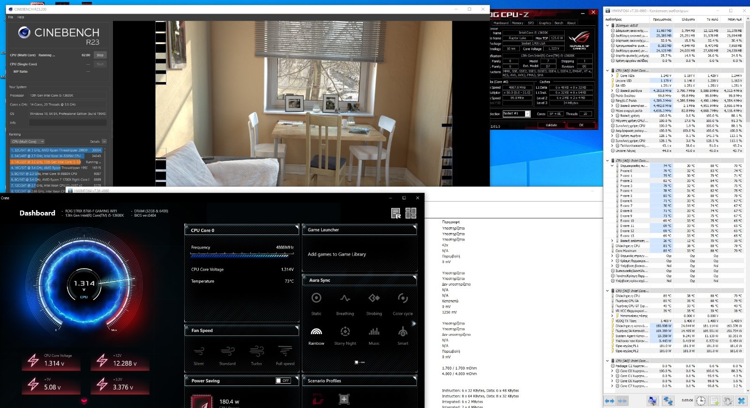Open HWiNFO remote sensor search icon

(652, 401)
